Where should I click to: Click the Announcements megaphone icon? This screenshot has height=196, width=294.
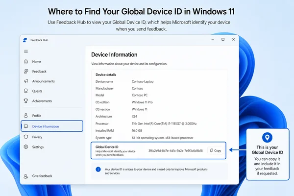click(x=26, y=81)
